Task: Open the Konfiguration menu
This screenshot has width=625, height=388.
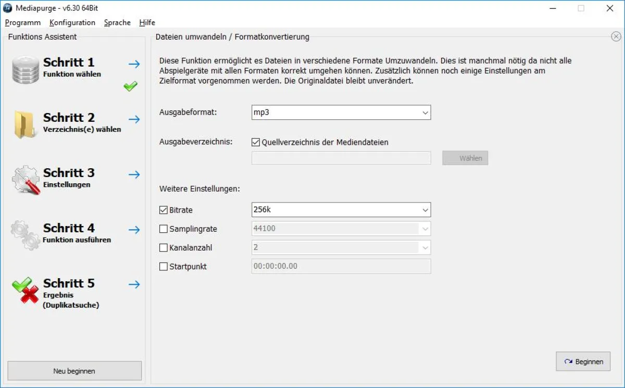Action: [72, 22]
